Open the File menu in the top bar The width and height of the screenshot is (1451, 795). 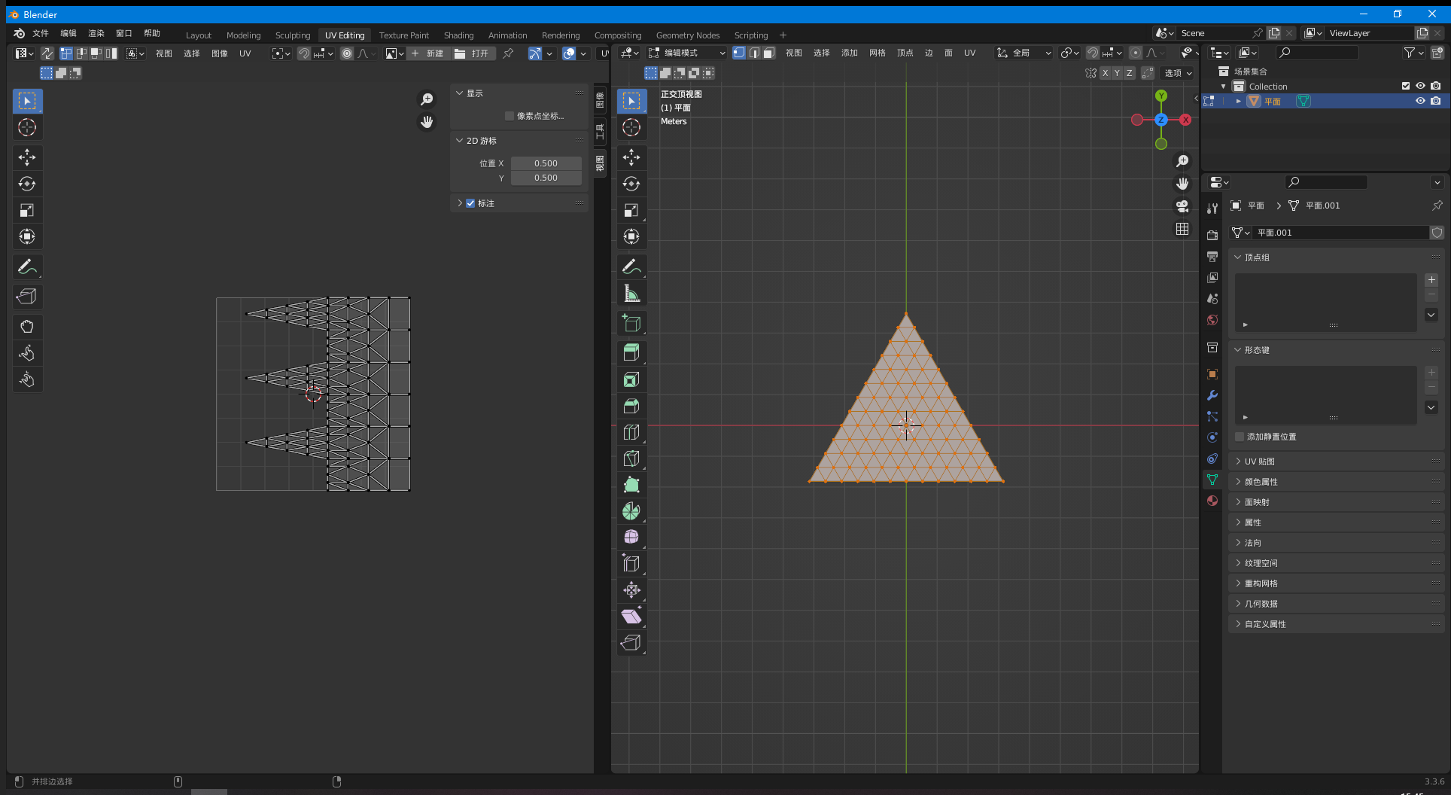point(41,33)
